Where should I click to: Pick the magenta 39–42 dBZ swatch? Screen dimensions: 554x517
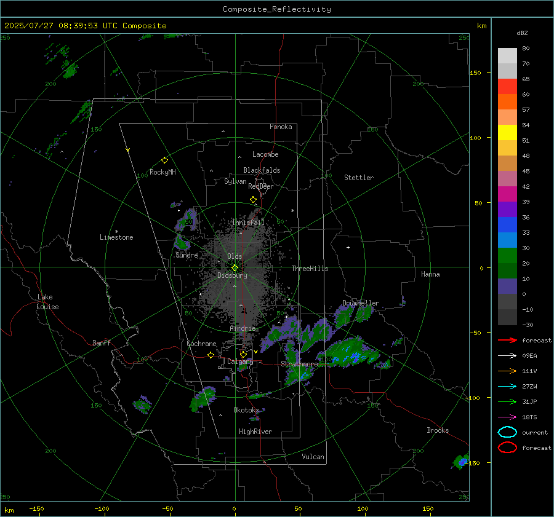507,194
